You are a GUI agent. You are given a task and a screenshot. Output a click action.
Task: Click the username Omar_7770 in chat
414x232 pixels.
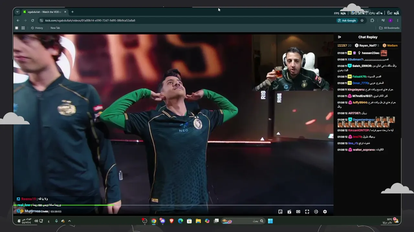(x=361, y=83)
